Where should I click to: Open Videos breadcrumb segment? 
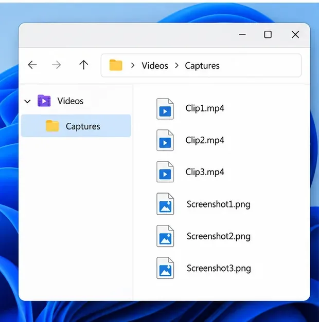tap(155, 66)
